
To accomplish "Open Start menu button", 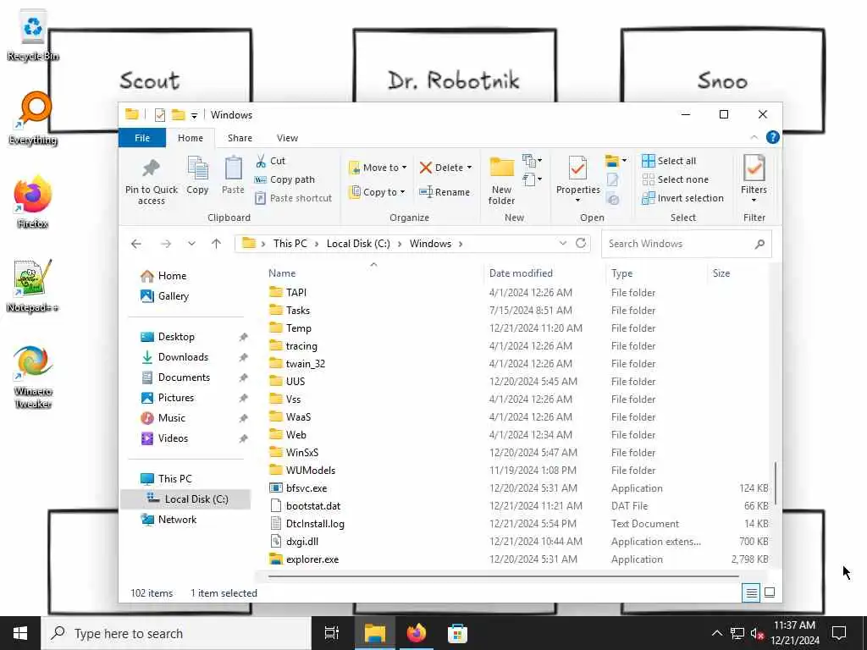I will [x=20, y=633].
